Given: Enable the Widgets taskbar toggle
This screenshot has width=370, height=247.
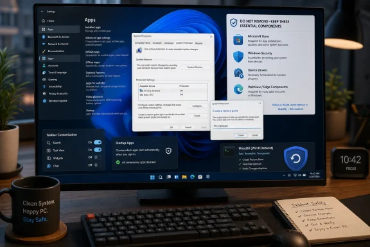Looking at the screenshot, I should [98, 158].
